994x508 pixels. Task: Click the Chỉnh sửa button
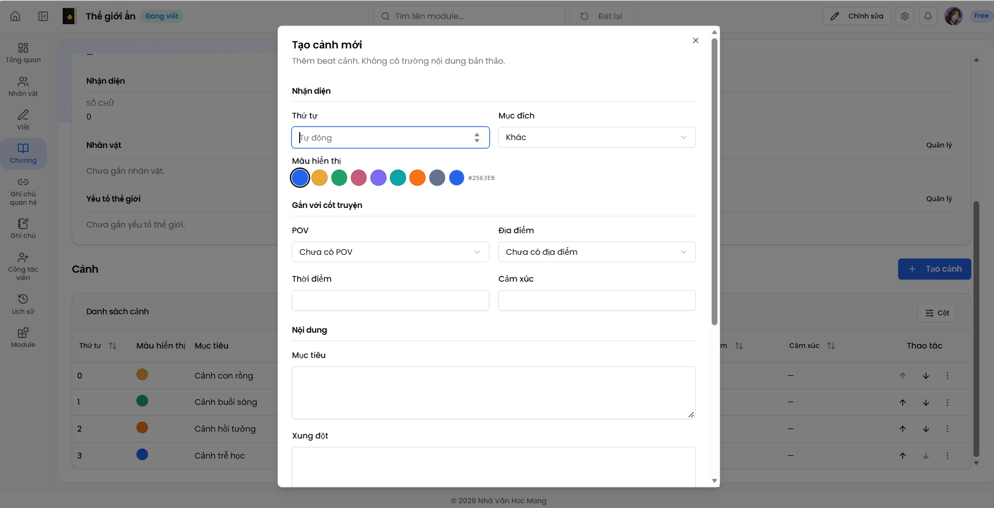(857, 16)
